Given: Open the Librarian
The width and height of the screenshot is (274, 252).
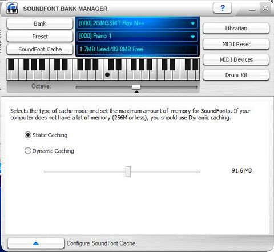Looking at the screenshot, I should click(x=236, y=29).
